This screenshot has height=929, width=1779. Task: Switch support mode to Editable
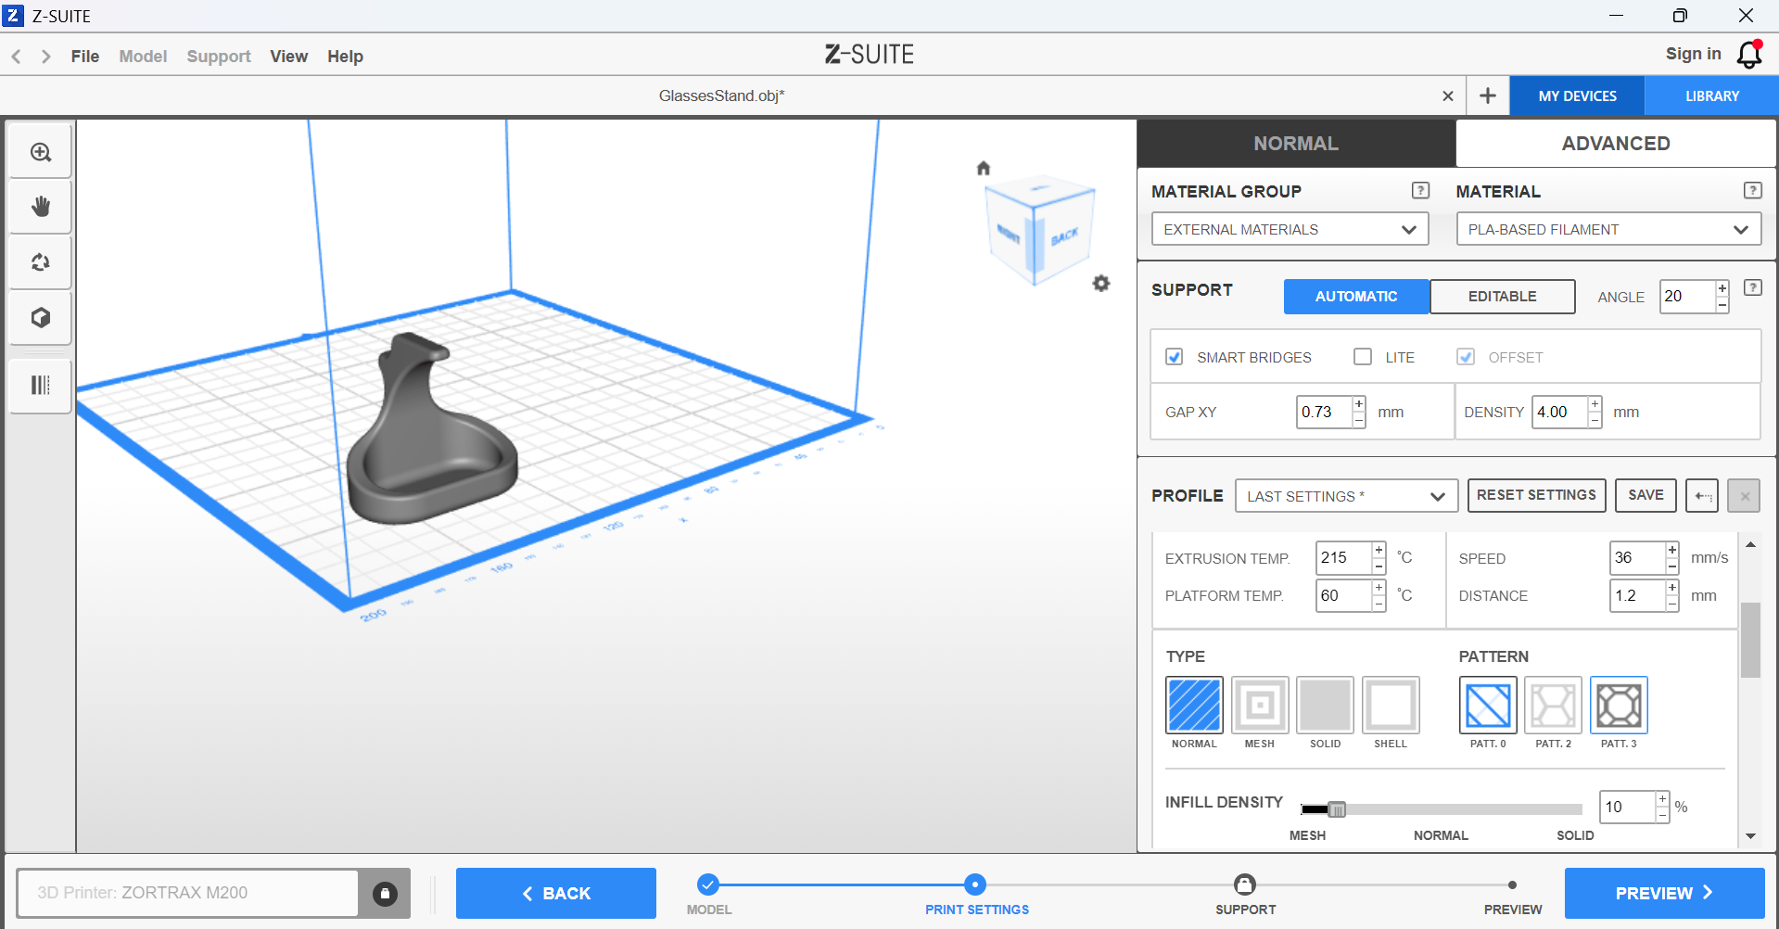1503,297
